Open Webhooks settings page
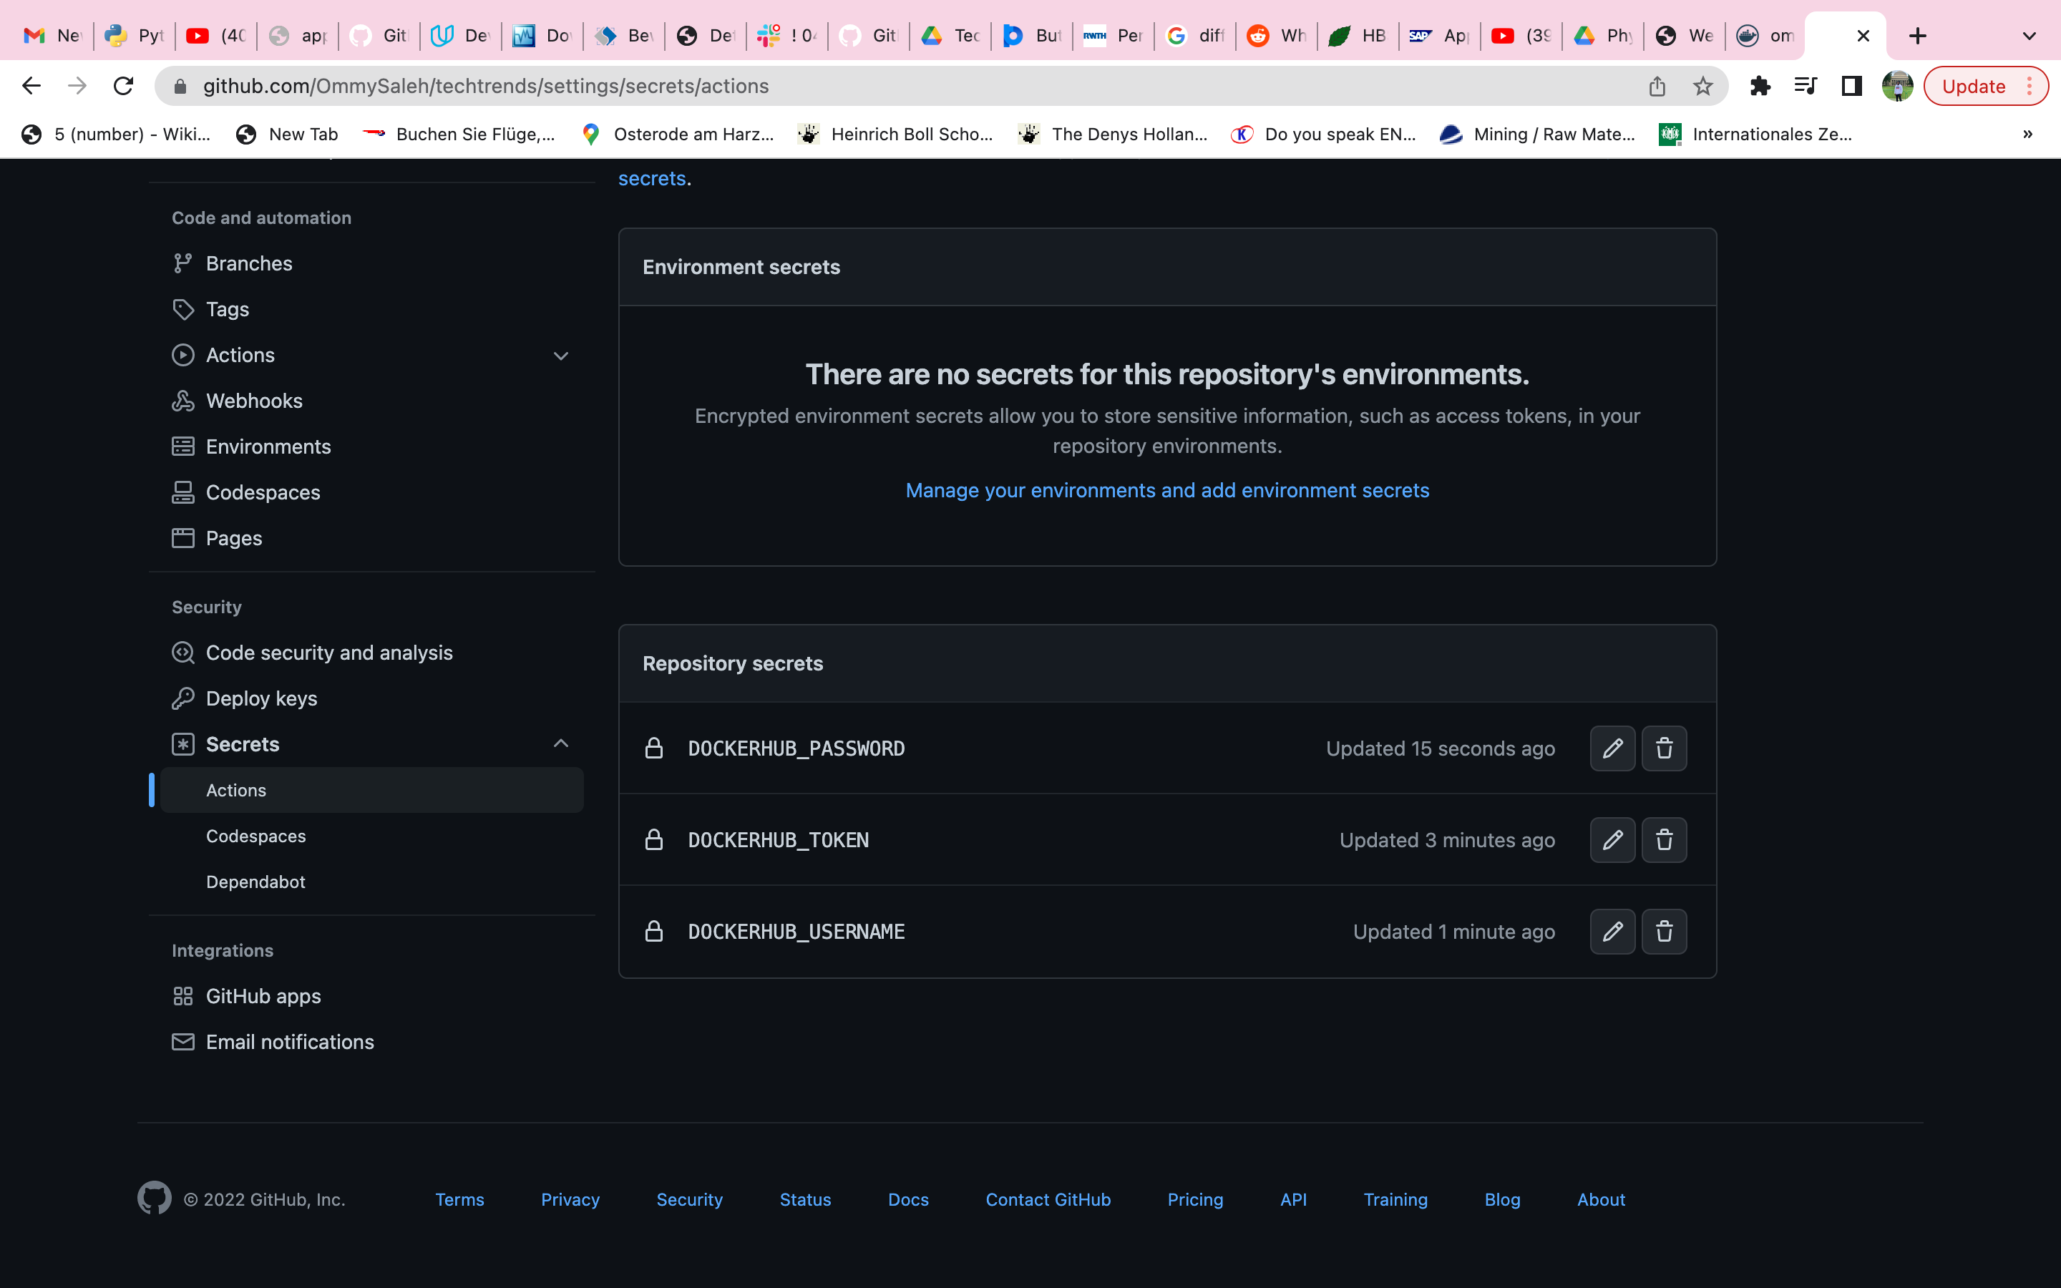 point(254,401)
